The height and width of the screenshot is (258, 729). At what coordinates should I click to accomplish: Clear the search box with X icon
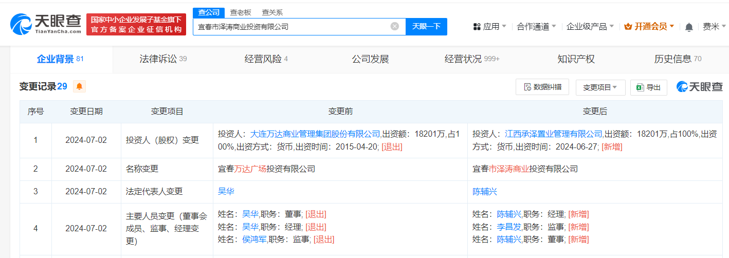(x=394, y=26)
